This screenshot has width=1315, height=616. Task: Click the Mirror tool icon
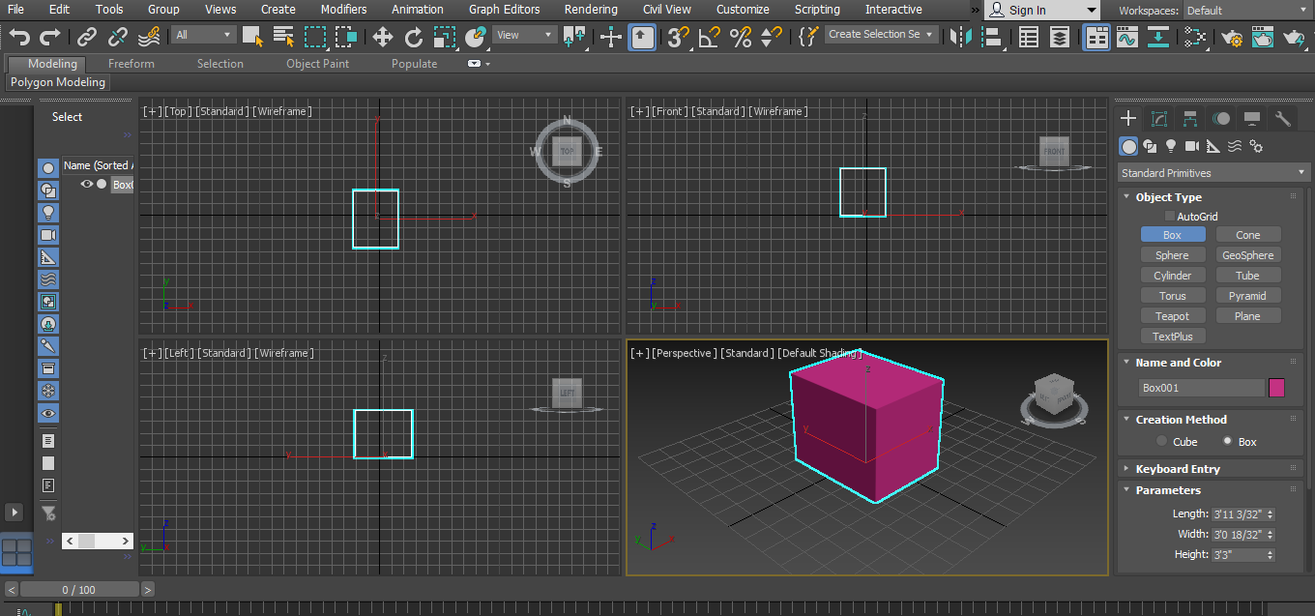[x=960, y=38]
